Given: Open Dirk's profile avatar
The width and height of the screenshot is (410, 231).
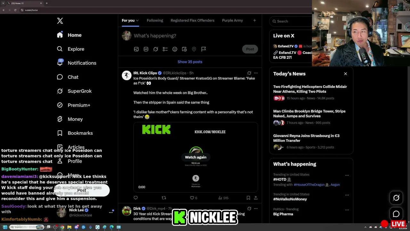Looking at the screenshot, I should [127, 211].
